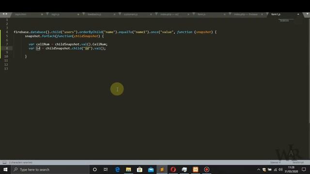Close the customers.js tab

tap(151, 14)
